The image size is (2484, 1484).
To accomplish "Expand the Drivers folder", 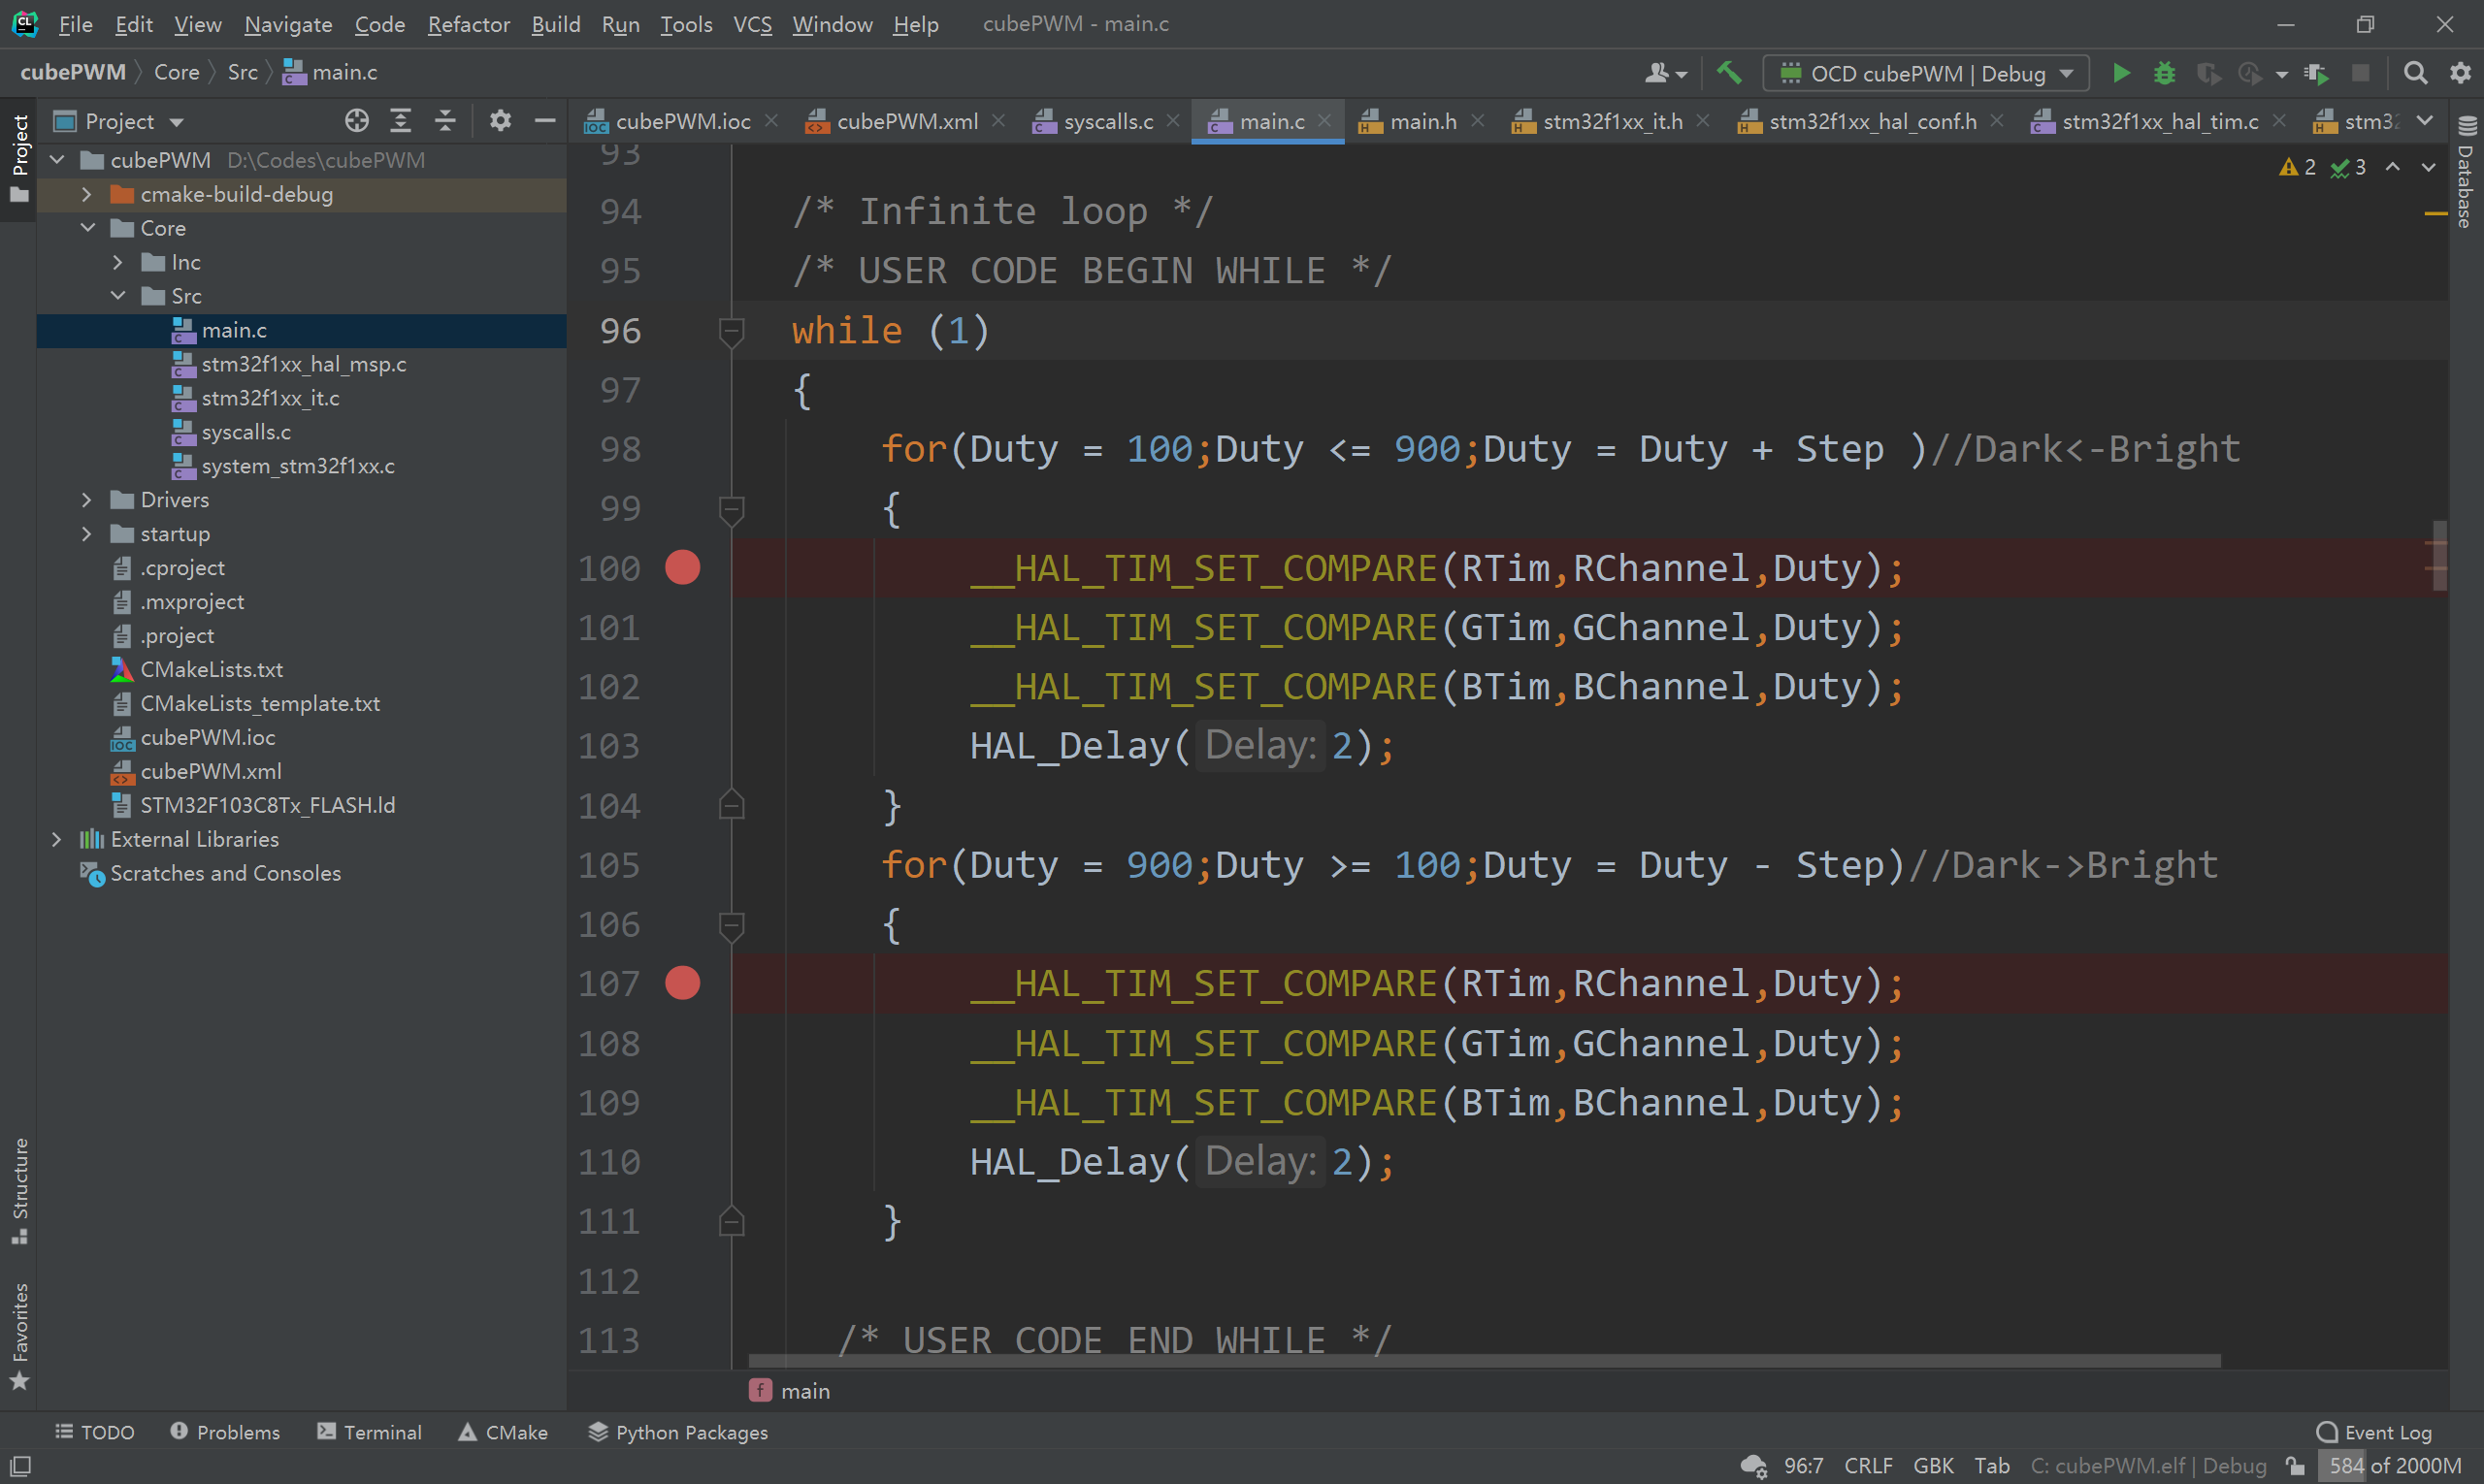I will 87,500.
